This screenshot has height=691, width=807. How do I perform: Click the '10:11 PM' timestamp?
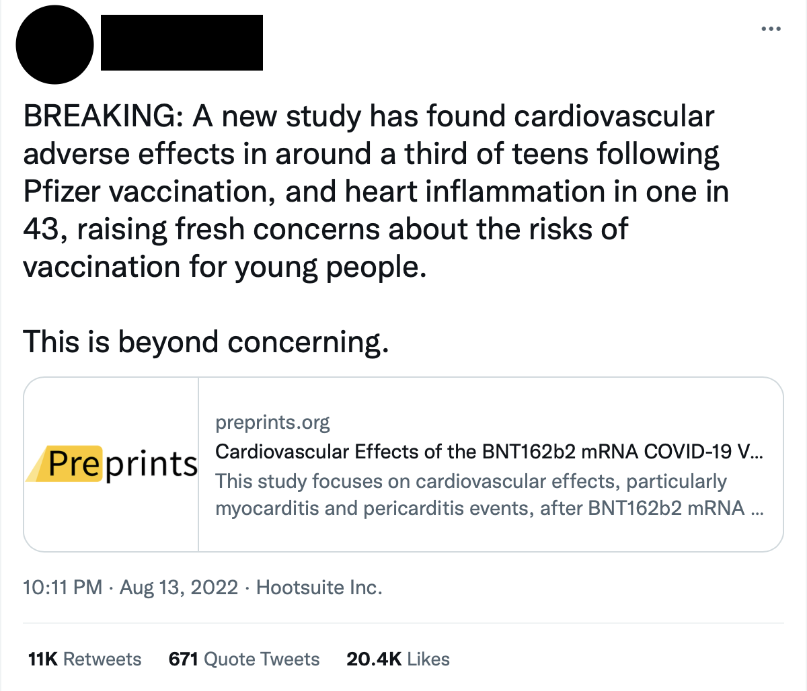pos(62,587)
